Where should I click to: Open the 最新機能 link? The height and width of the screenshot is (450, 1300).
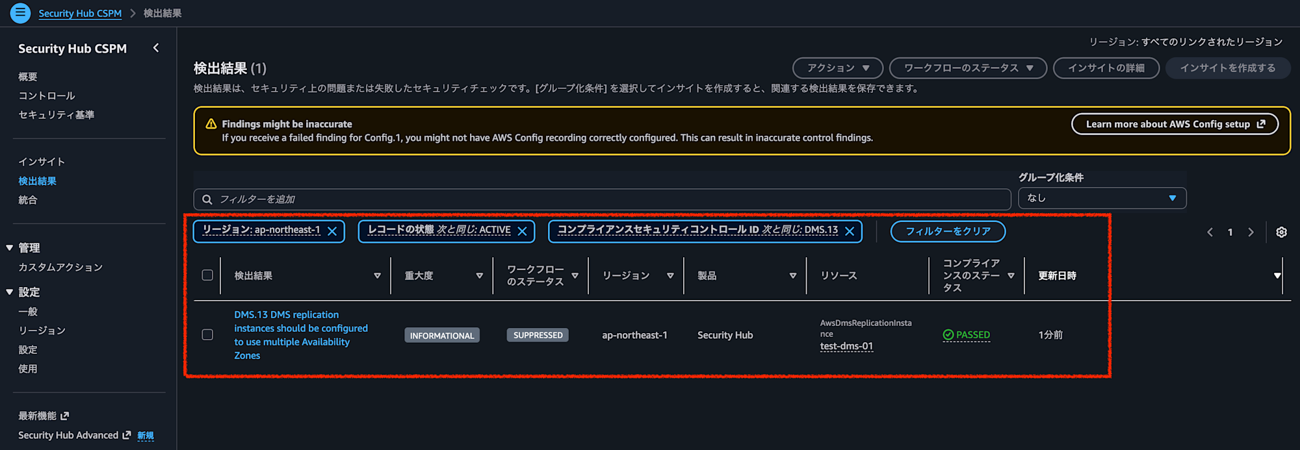coord(38,416)
